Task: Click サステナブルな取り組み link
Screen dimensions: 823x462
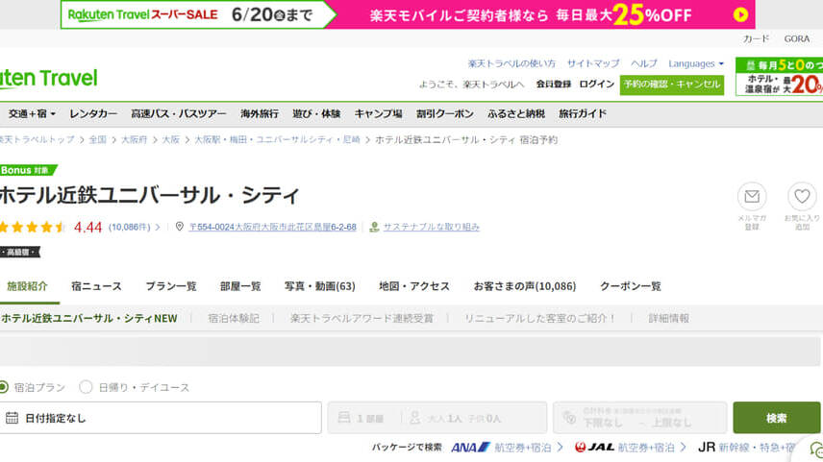Action: coord(431,227)
